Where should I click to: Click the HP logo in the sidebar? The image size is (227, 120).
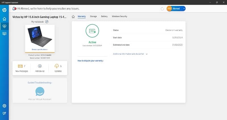pos(4,10)
